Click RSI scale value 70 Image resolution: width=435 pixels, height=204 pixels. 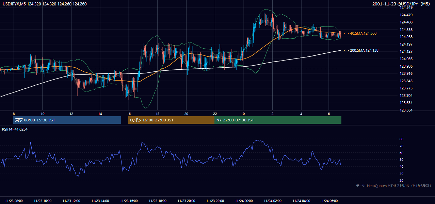[x=401, y=146]
